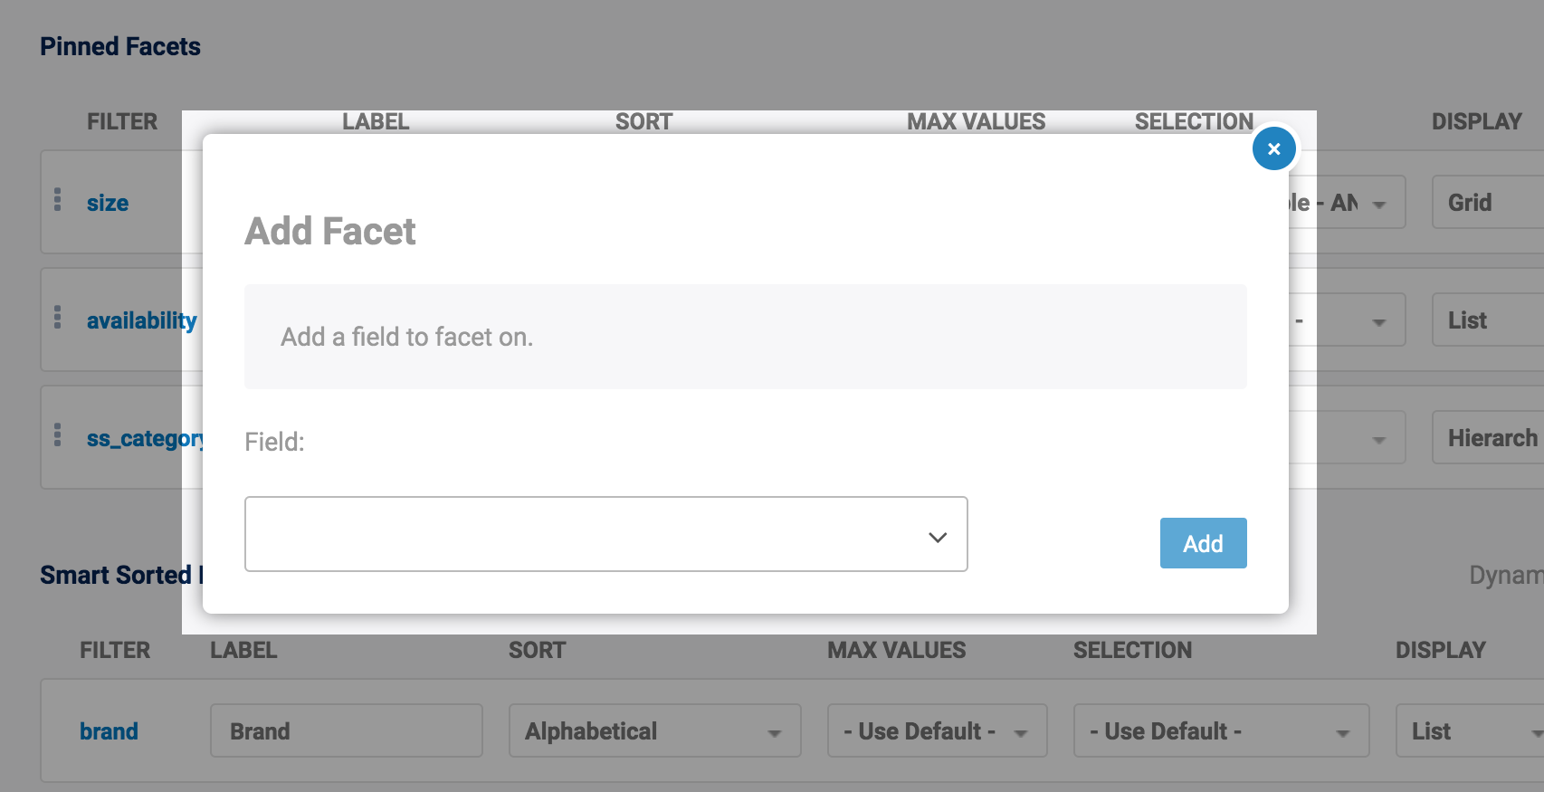Open the size filter link

pos(108,204)
